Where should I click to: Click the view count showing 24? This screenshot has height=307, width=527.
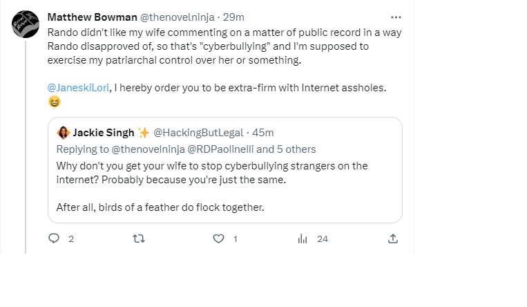pos(322,239)
